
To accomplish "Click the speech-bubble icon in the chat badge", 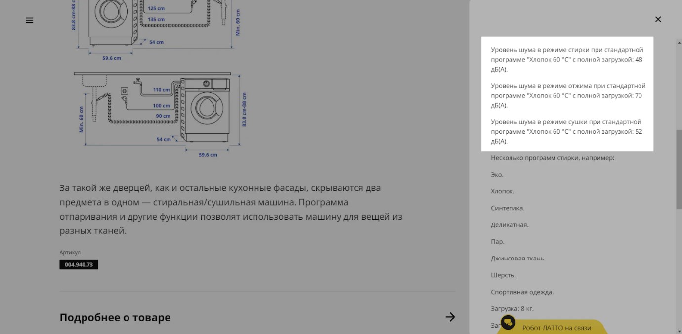I will pyautogui.click(x=509, y=323).
